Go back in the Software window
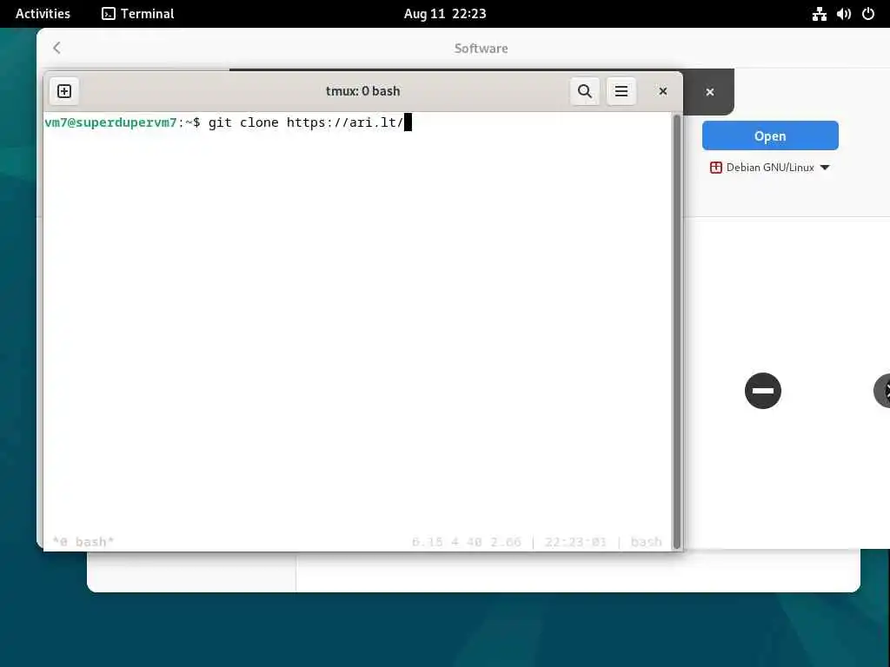The width and height of the screenshot is (890, 667). (56, 49)
